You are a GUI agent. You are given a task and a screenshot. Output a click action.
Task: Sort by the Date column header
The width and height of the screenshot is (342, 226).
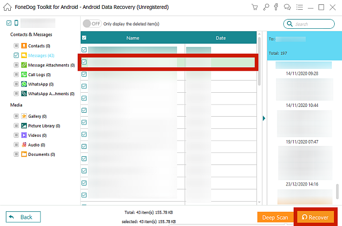(221, 38)
